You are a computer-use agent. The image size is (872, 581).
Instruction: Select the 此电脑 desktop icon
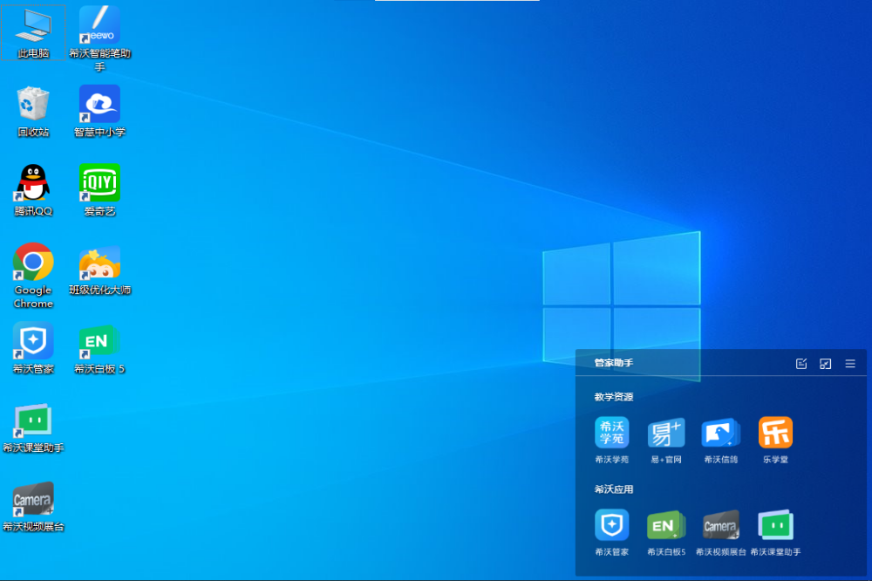point(33,32)
